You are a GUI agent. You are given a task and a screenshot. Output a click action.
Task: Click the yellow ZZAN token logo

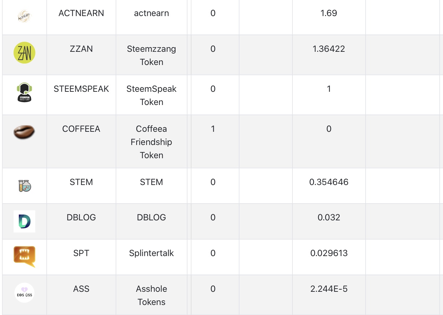click(24, 53)
